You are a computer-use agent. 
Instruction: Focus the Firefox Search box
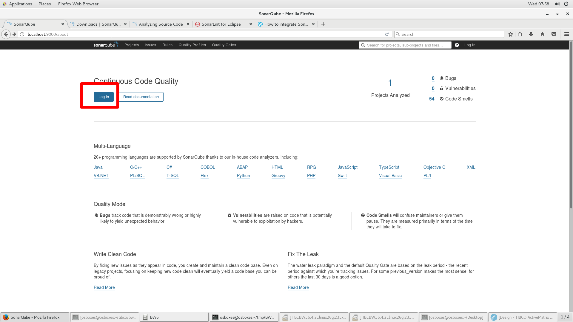coord(449,34)
